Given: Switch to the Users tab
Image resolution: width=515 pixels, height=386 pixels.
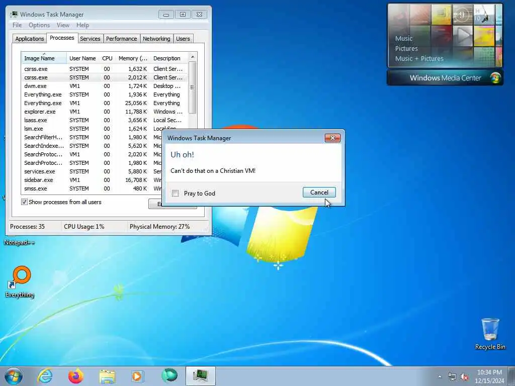Looking at the screenshot, I should pos(183,38).
